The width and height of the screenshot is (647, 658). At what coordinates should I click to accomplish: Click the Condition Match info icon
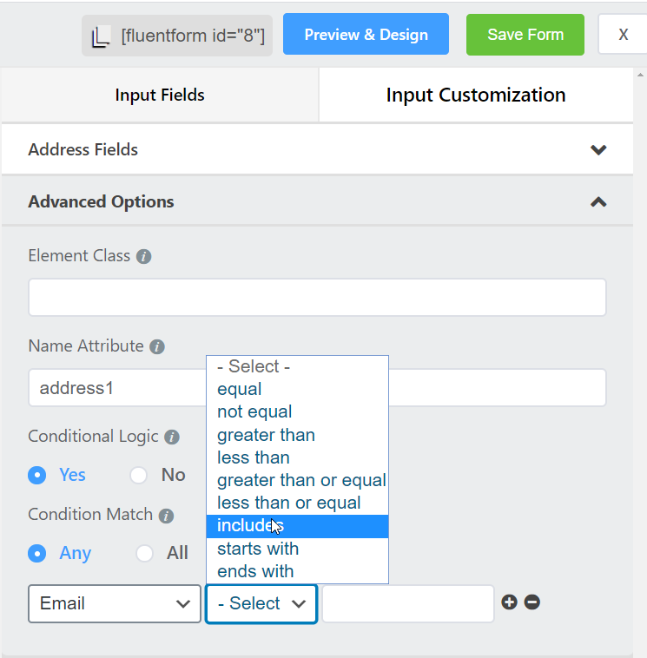pos(166,516)
